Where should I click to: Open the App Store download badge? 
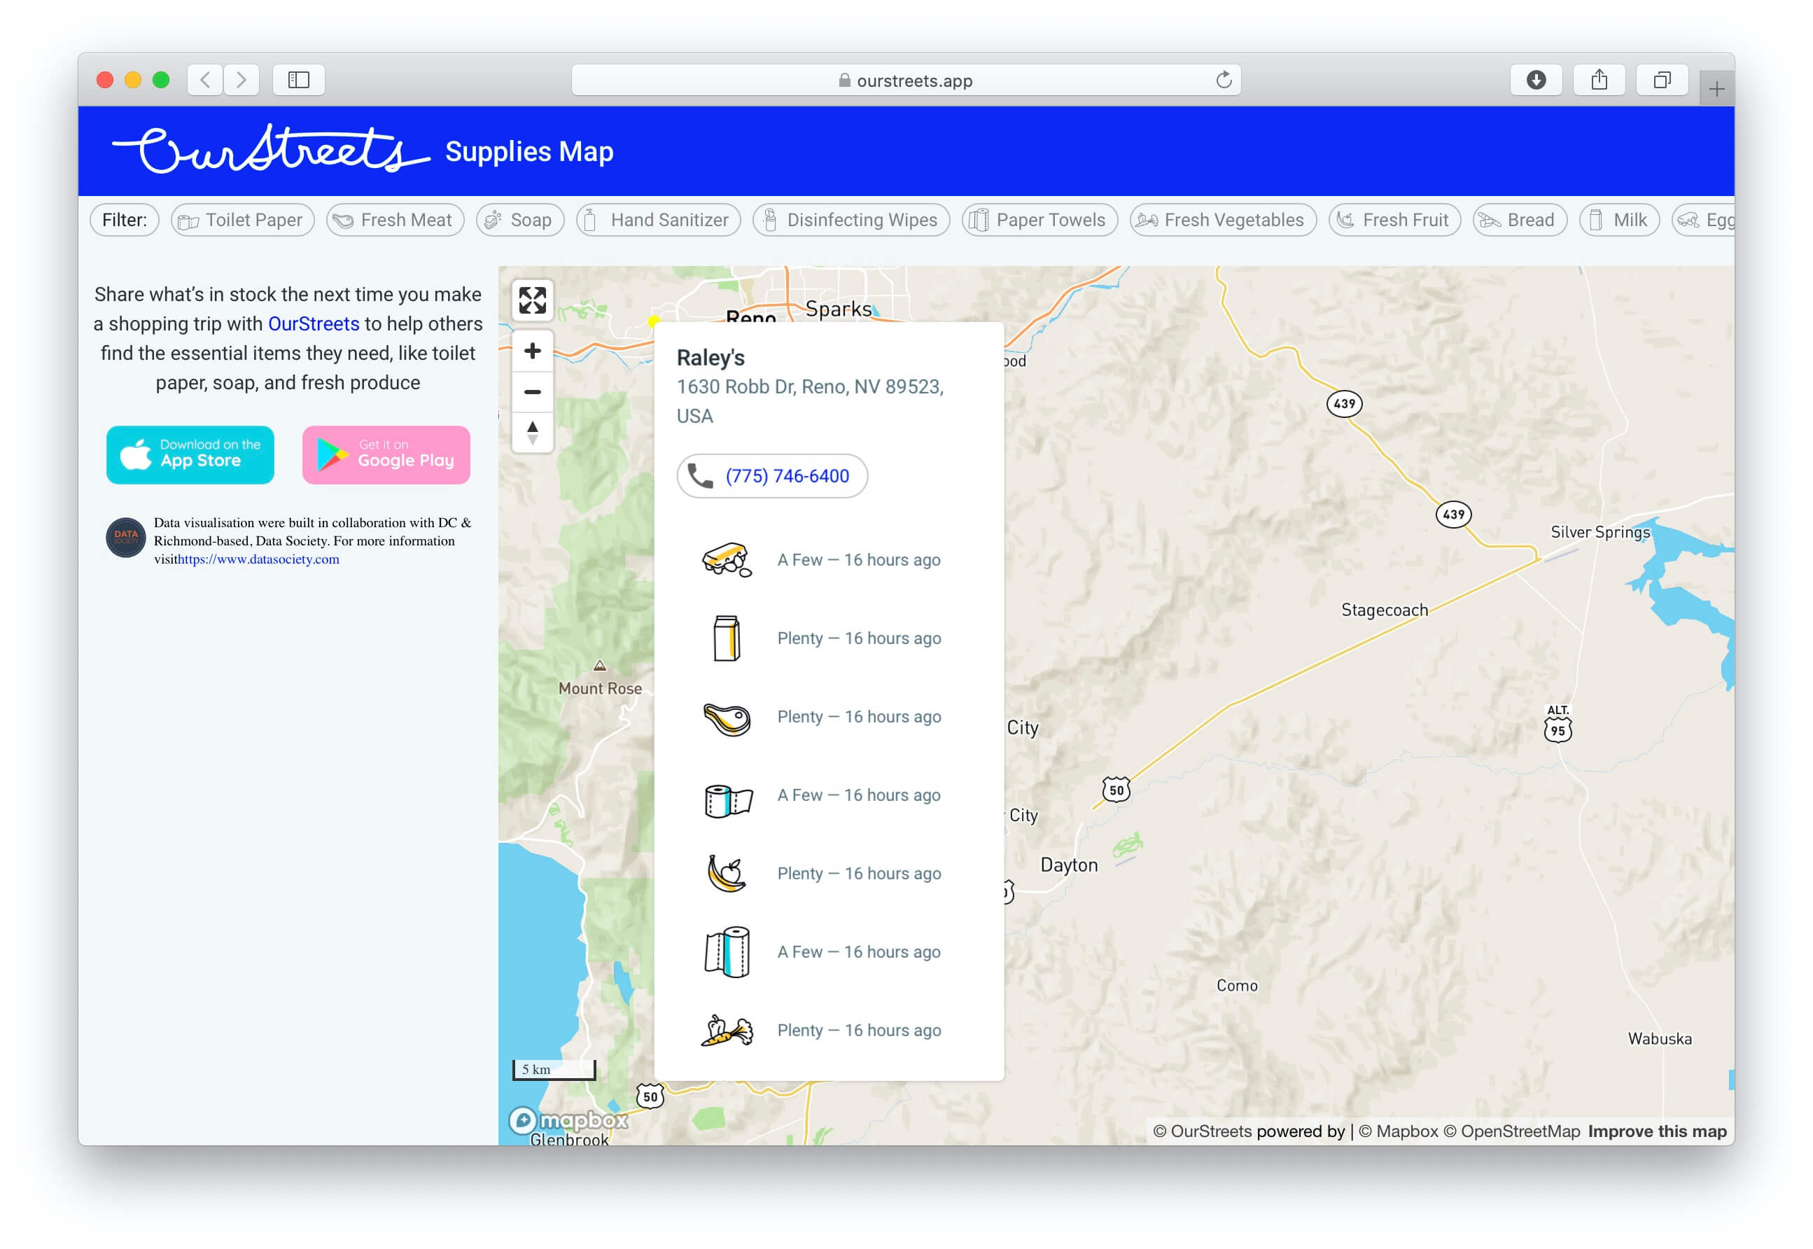click(x=190, y=454)
